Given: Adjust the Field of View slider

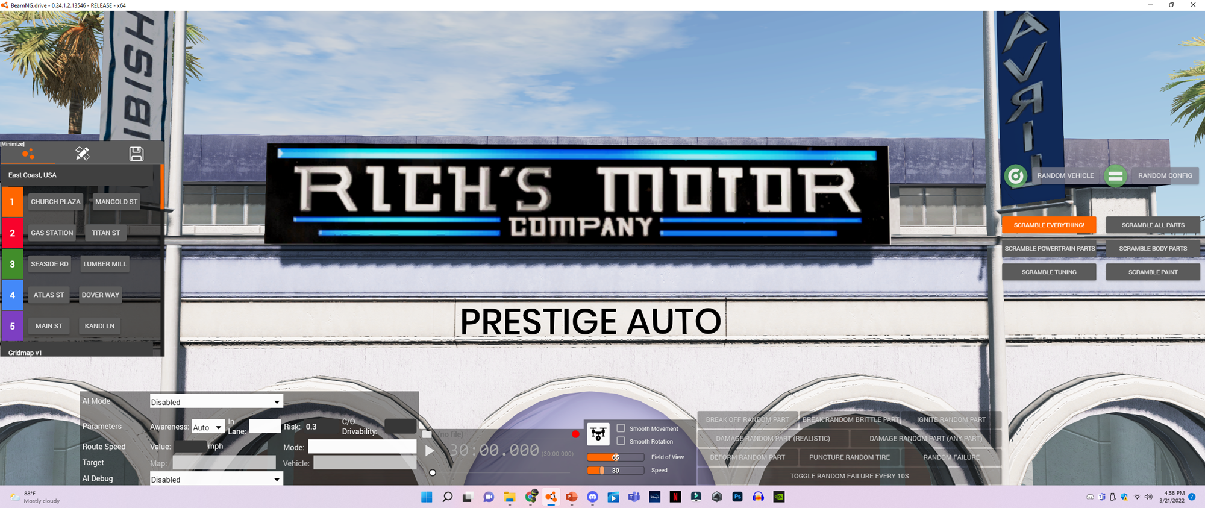Looking at the screenshot, I should (x=615, y=457).
